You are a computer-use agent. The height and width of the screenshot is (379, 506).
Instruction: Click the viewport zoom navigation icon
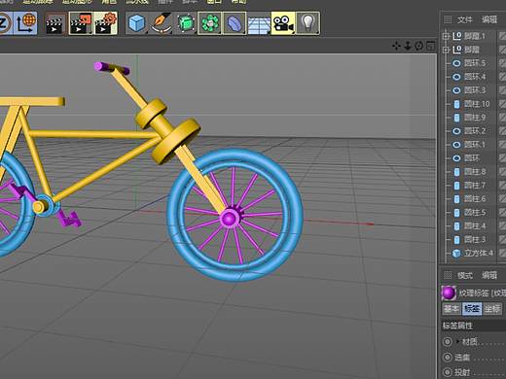point(408,46)
